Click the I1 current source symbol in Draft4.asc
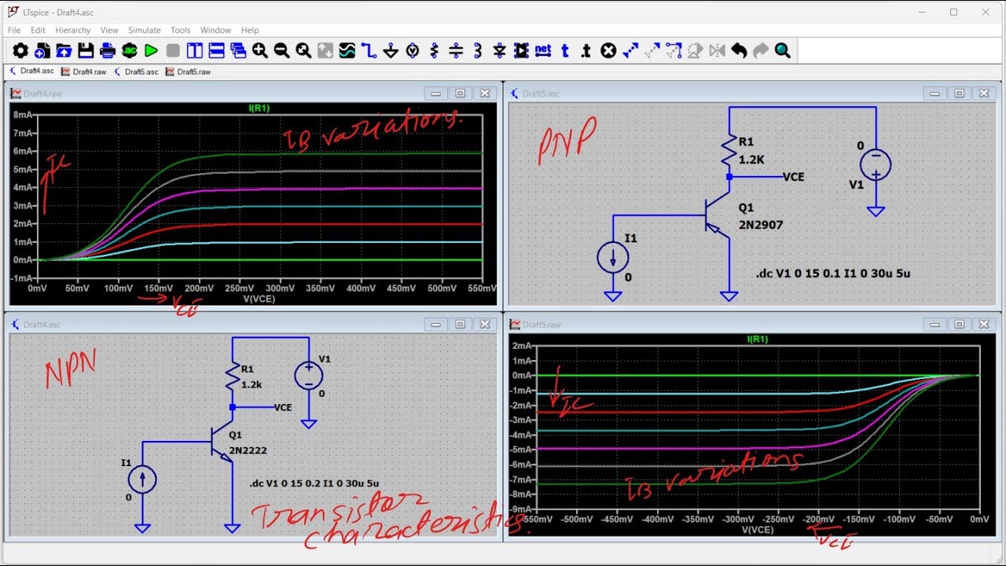This screenshot has width=1006, height=566. [x=142, y=479]
